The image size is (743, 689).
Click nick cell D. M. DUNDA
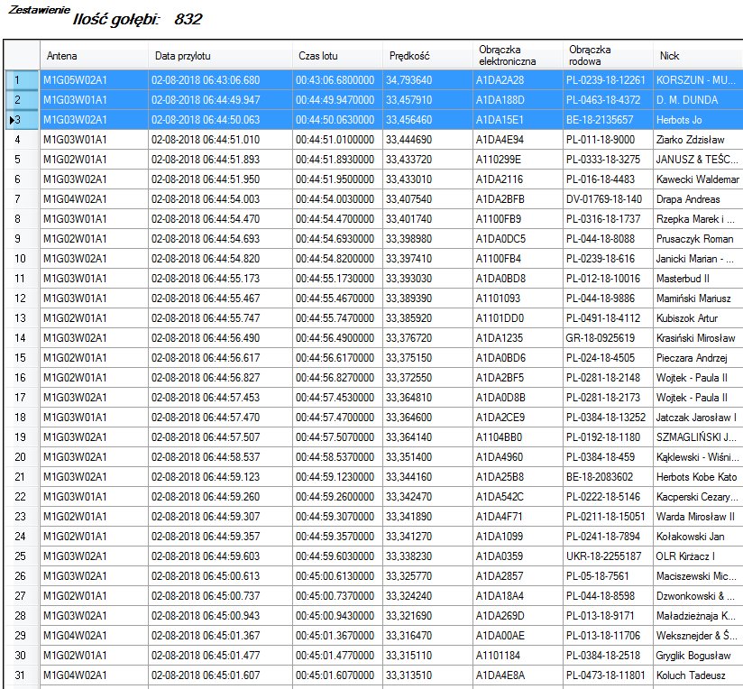(698, 100)
